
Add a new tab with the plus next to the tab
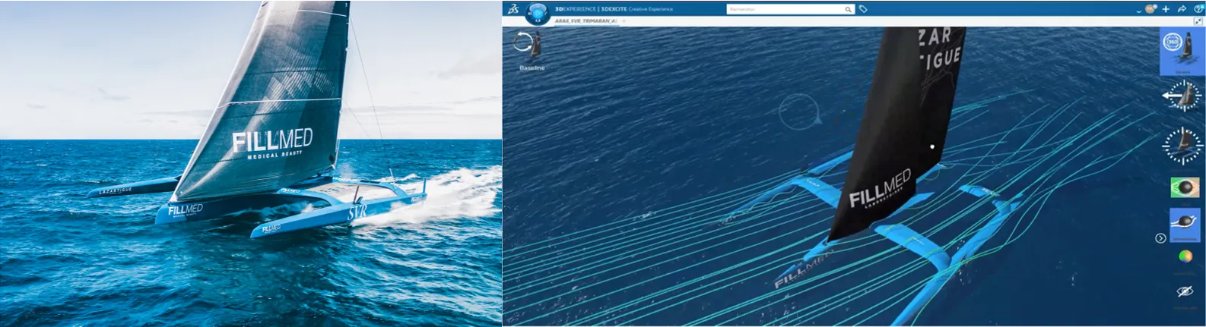(624, 20)
